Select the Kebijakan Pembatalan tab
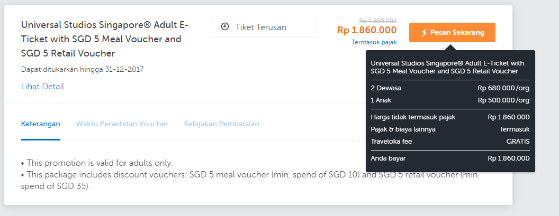 coord(221,124)
